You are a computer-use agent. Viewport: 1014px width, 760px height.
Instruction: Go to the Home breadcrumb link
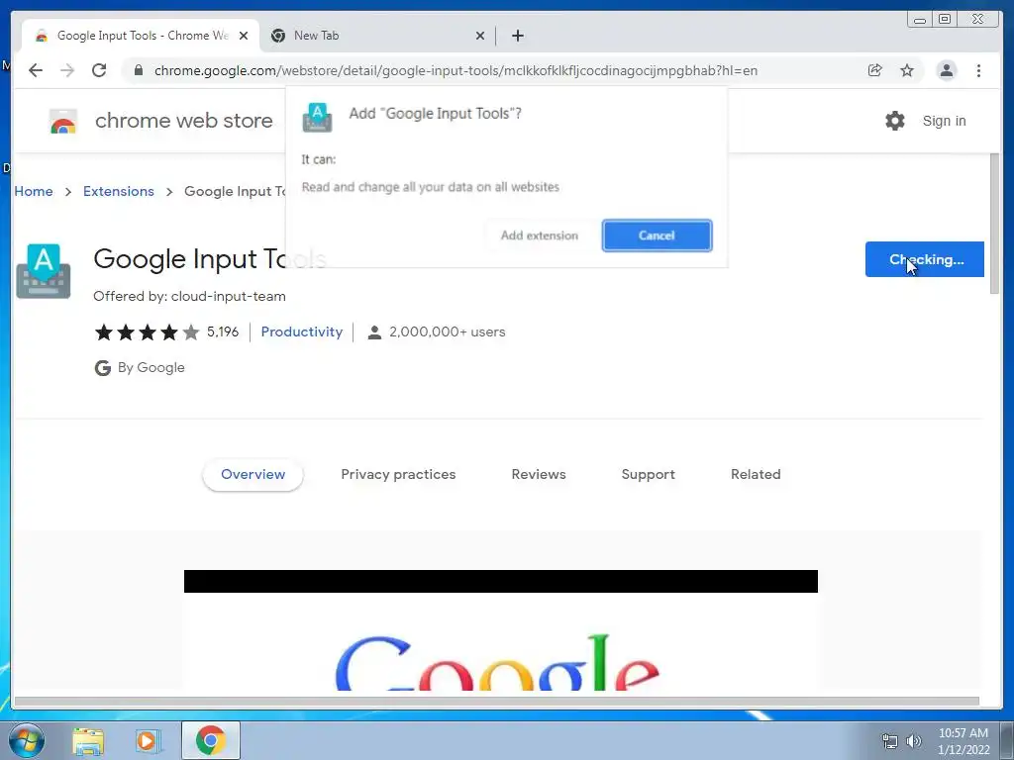[x=34, y=191]
